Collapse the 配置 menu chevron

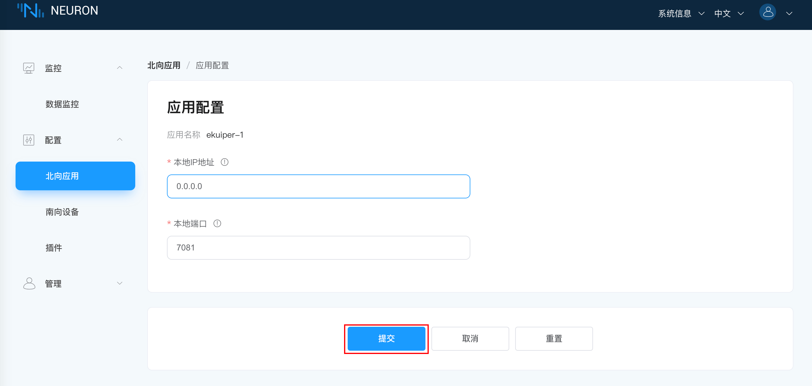[119, 140]
